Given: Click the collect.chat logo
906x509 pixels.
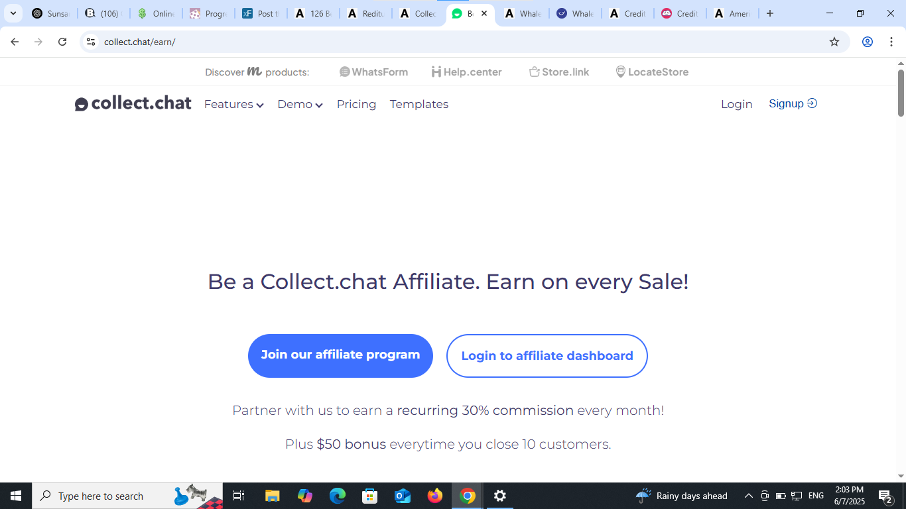Looking at the screenshot, I should click(133, 103).
